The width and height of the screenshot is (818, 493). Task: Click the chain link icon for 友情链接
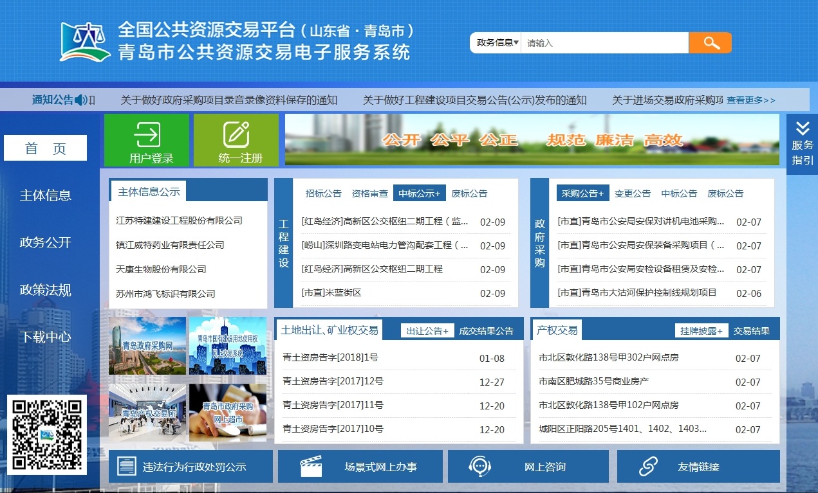(648, 467)
